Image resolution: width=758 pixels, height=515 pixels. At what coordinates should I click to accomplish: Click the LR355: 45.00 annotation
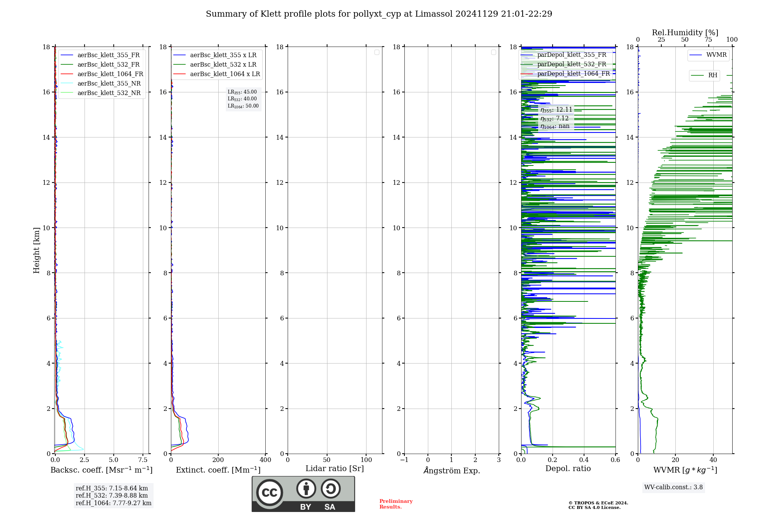(242, 92)
